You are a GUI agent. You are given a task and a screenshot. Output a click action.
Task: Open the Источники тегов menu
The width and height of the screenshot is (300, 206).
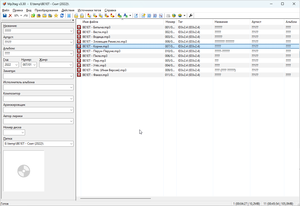click(x=89, y=10)
